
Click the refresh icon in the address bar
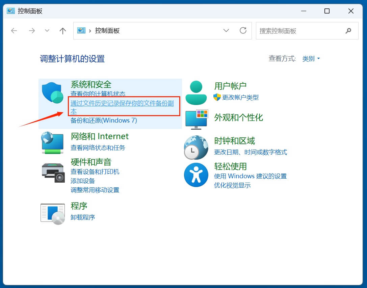coord(243,30)
